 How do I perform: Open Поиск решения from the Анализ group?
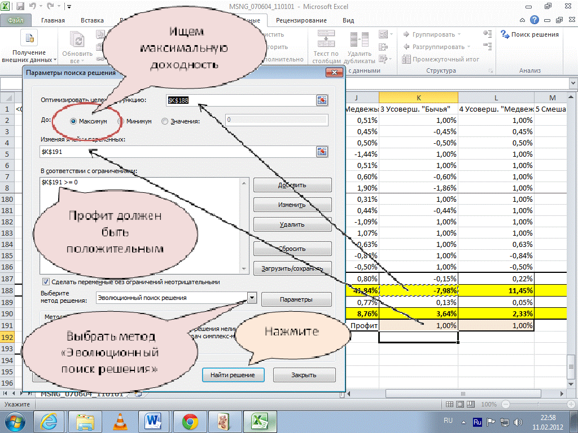529,34
